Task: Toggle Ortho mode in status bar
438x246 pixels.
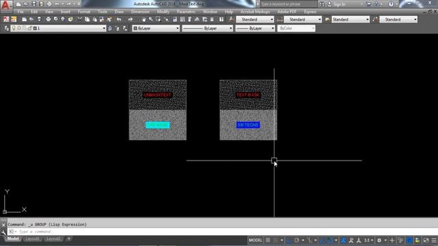Action: point(289,240)
